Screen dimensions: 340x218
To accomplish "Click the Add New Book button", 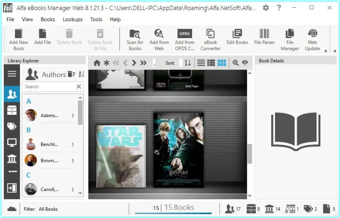I will [x=18, y=39].
